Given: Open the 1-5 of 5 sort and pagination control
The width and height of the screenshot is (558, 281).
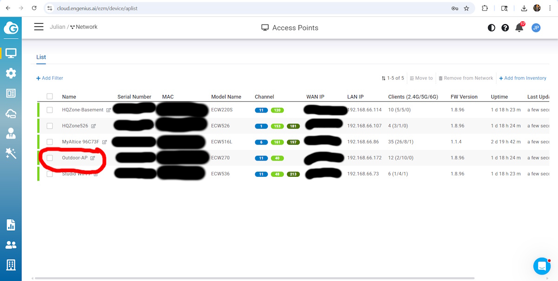Looking at the screenshot, I should [x=393, y=78].
